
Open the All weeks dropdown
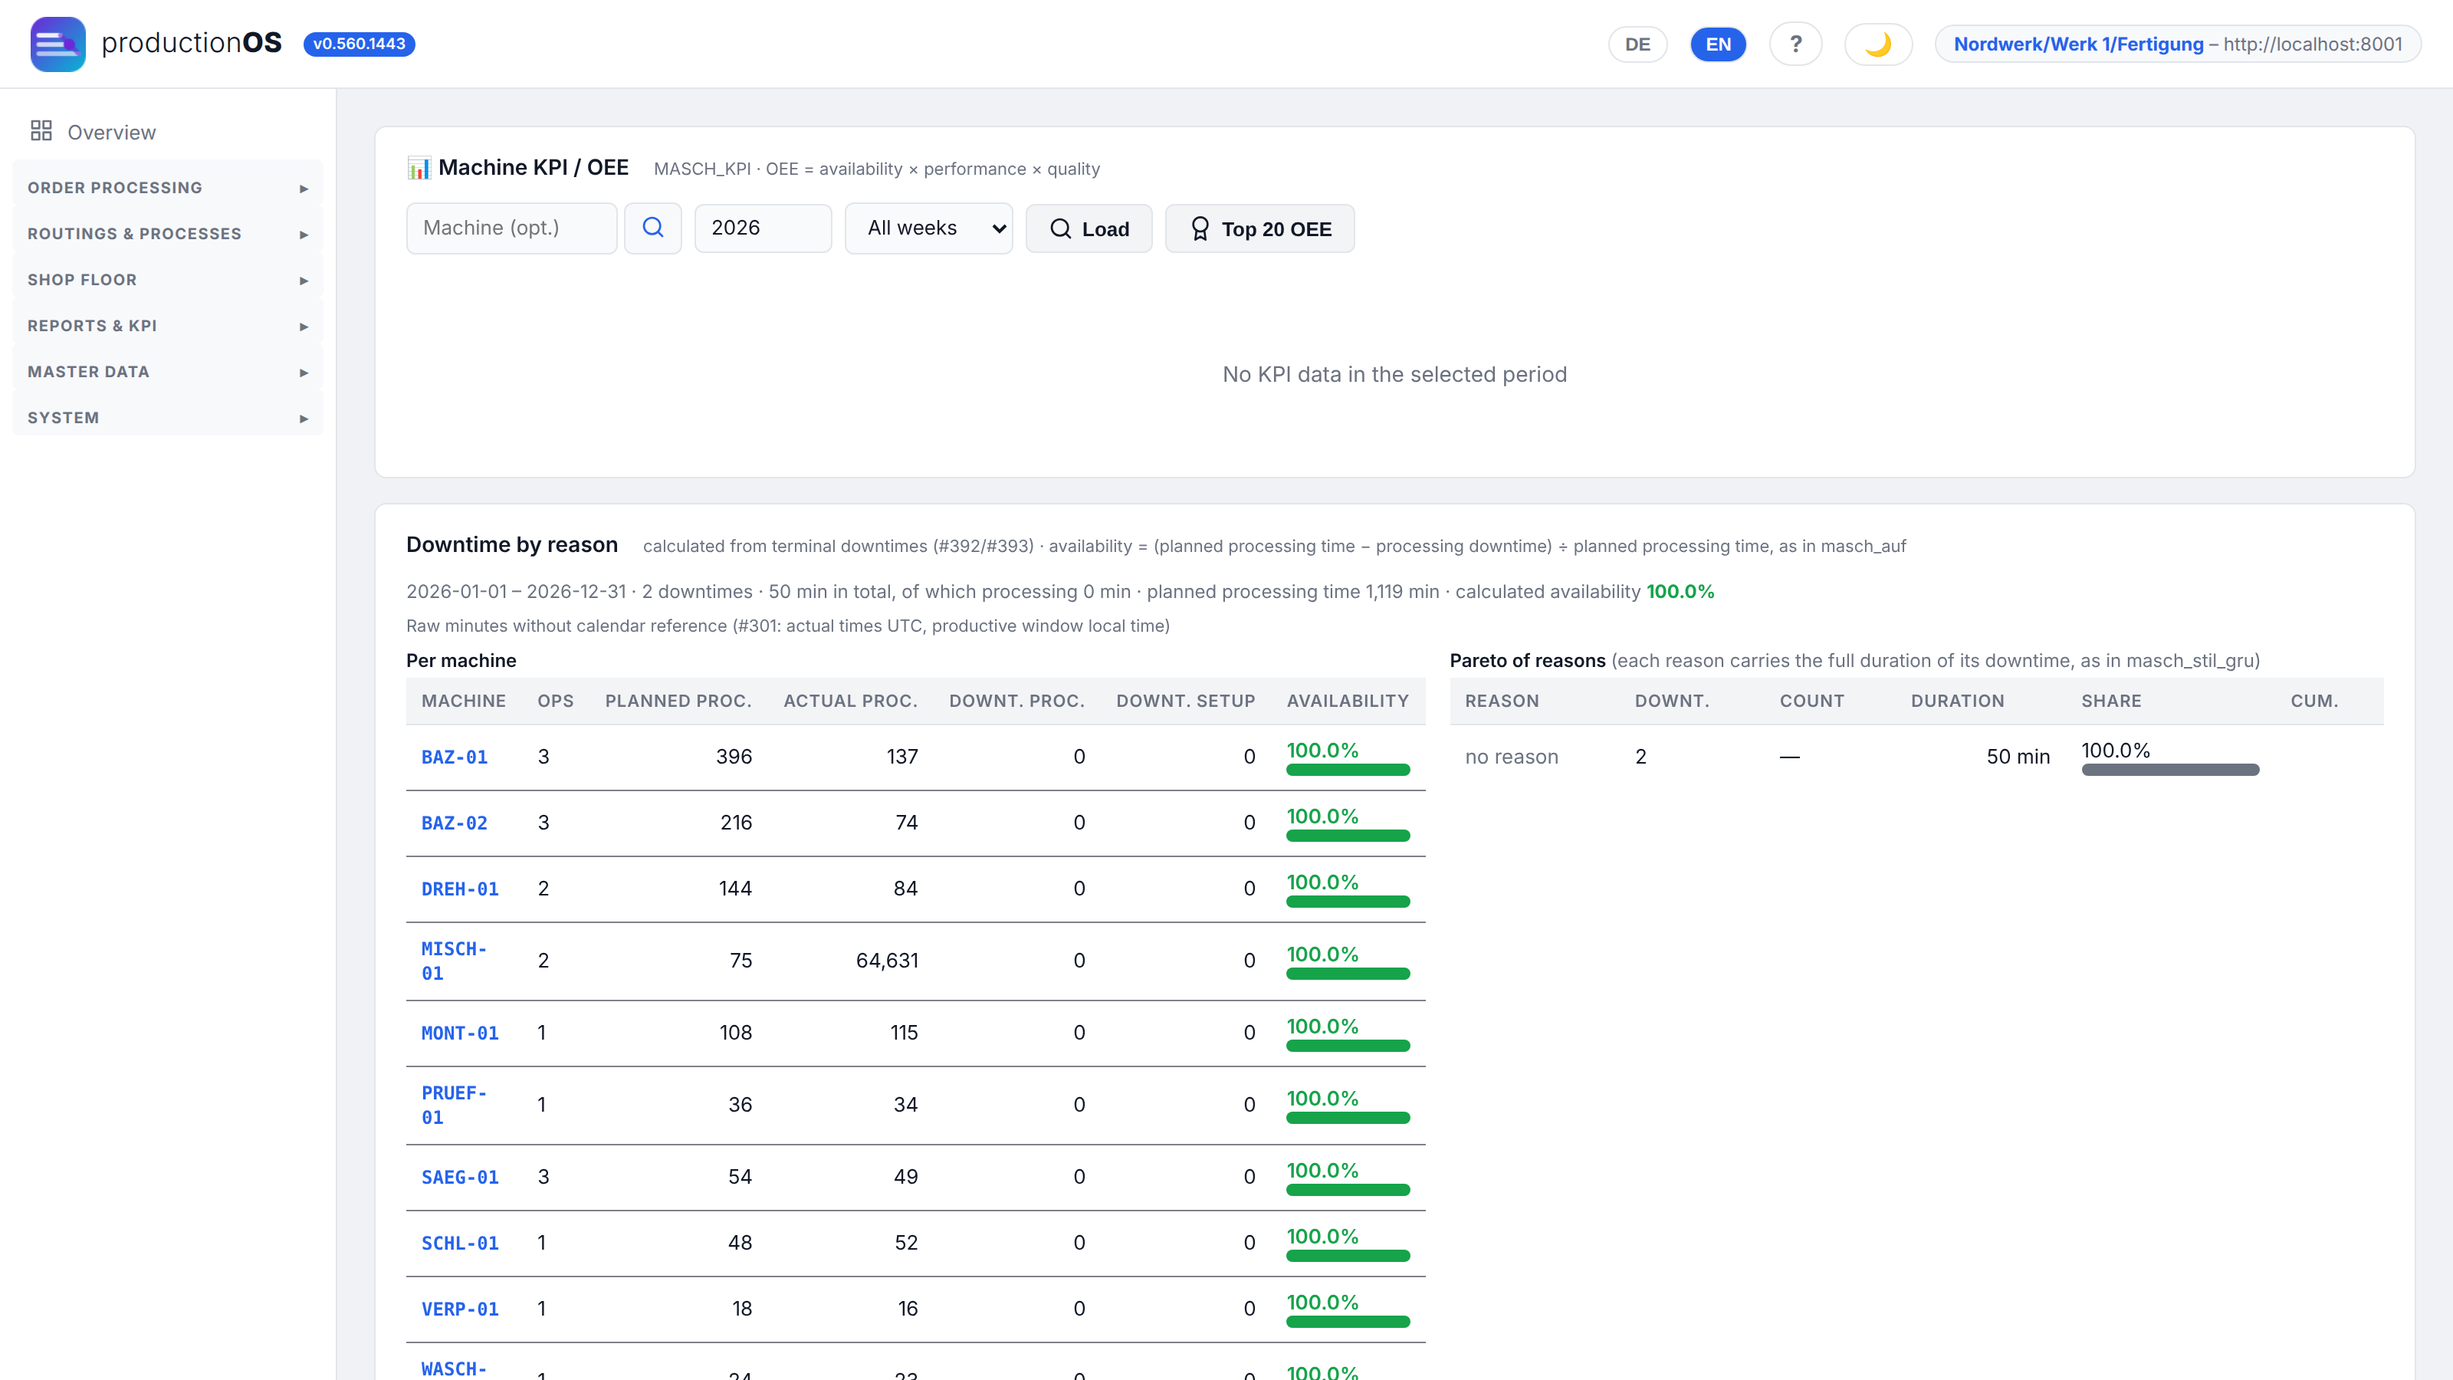point(928,228)
